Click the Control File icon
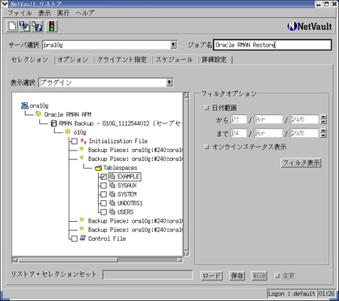The height and width of the screenshot is (301, 339). [83, 239]
